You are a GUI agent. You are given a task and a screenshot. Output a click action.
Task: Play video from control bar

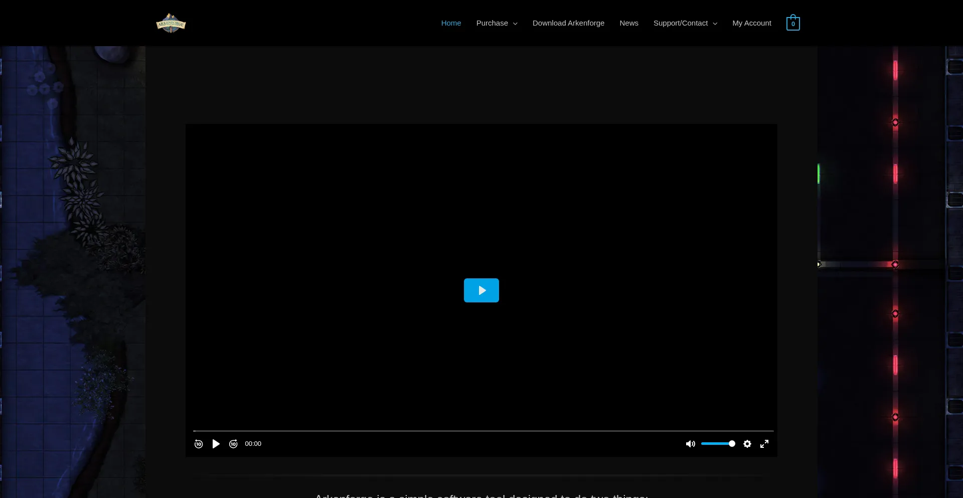pos(216,444)
